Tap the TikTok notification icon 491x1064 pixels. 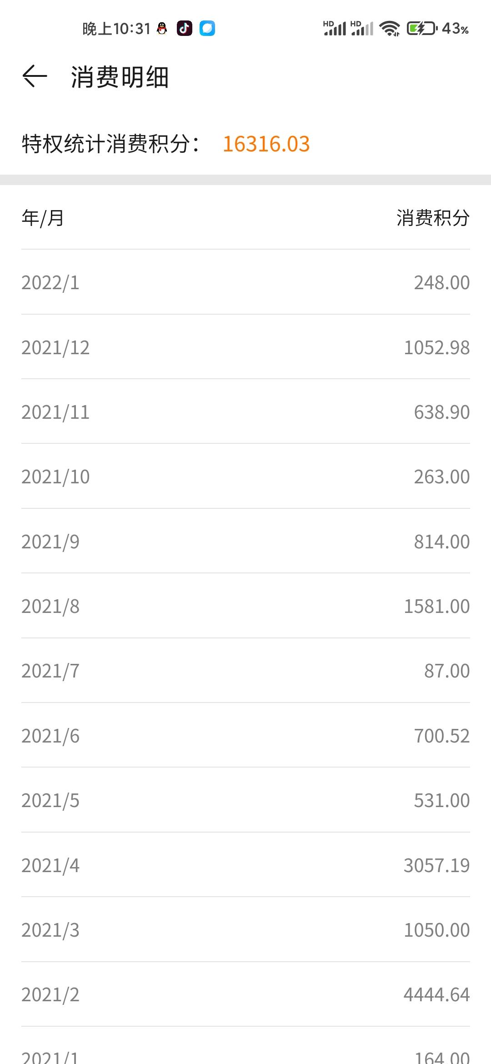pyautogui.click(x=184, y=28)
